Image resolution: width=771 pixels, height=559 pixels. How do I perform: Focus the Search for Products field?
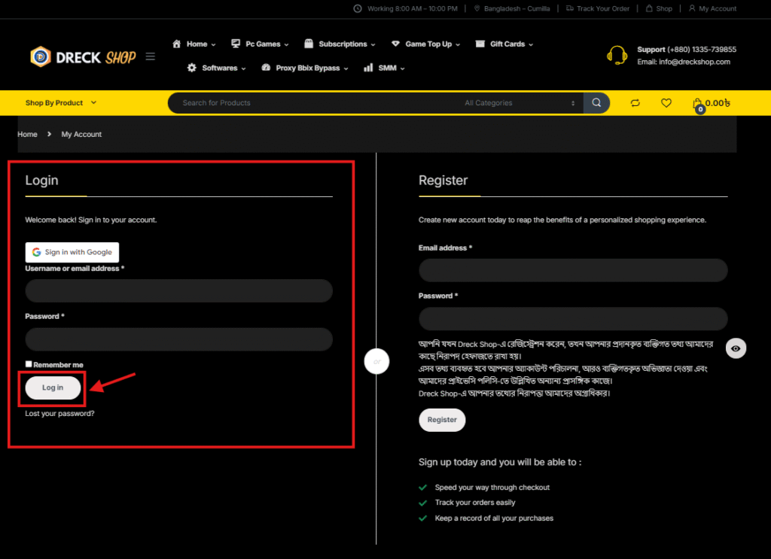click(x=315, y=102)
